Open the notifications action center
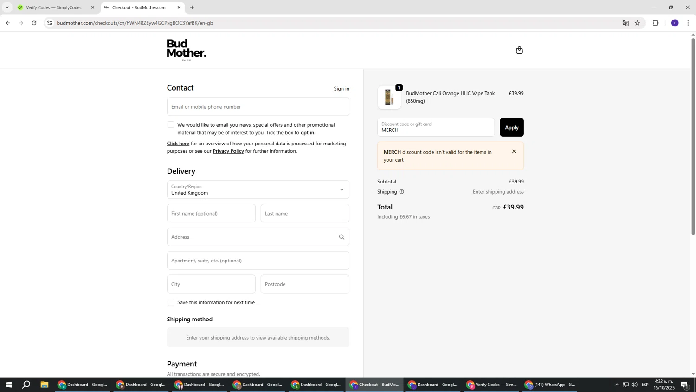The height and width of the screenshot is (392, 696). pos(684,385)
